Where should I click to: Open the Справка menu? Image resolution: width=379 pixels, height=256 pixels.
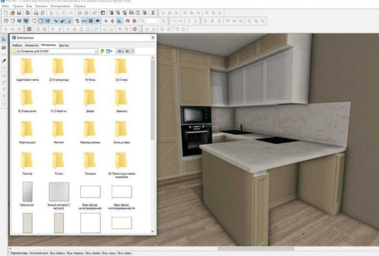[x=80, y=6]
